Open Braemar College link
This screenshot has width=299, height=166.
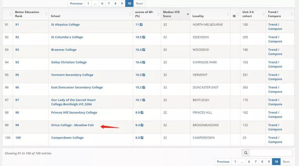pos(64,50)
